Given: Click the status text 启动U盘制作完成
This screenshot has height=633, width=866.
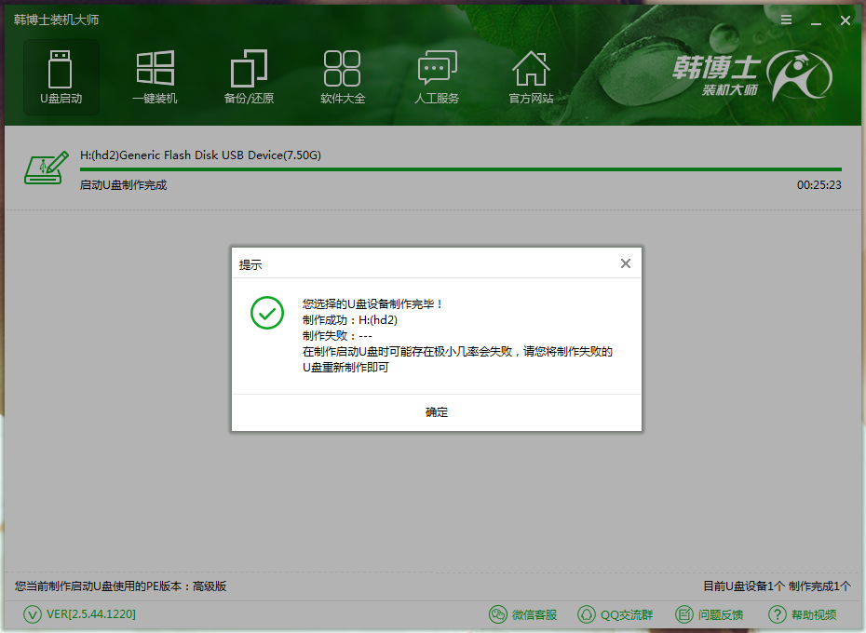Looking at the screenshot, I should click(x=123, y=185).
